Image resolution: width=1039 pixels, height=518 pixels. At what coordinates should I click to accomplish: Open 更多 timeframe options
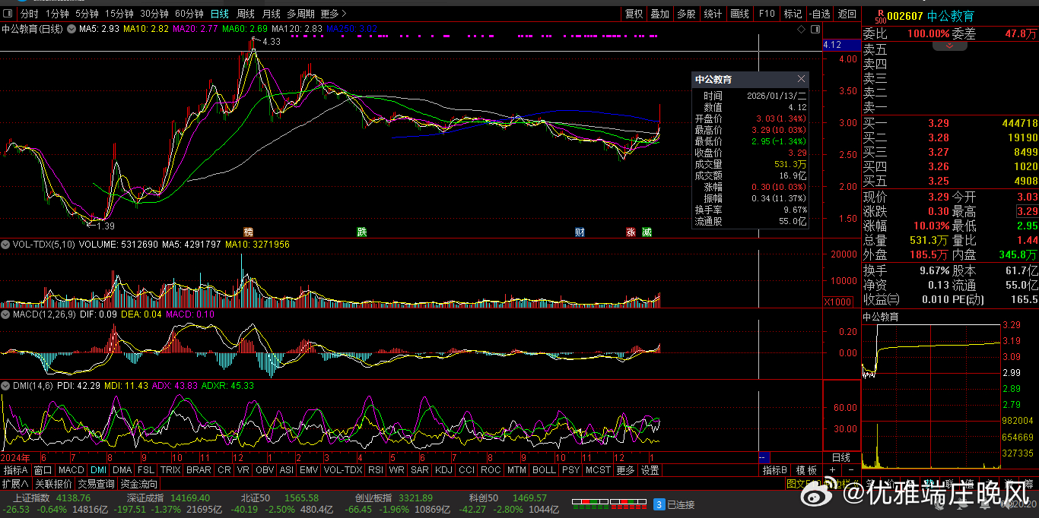coord(332,14)
